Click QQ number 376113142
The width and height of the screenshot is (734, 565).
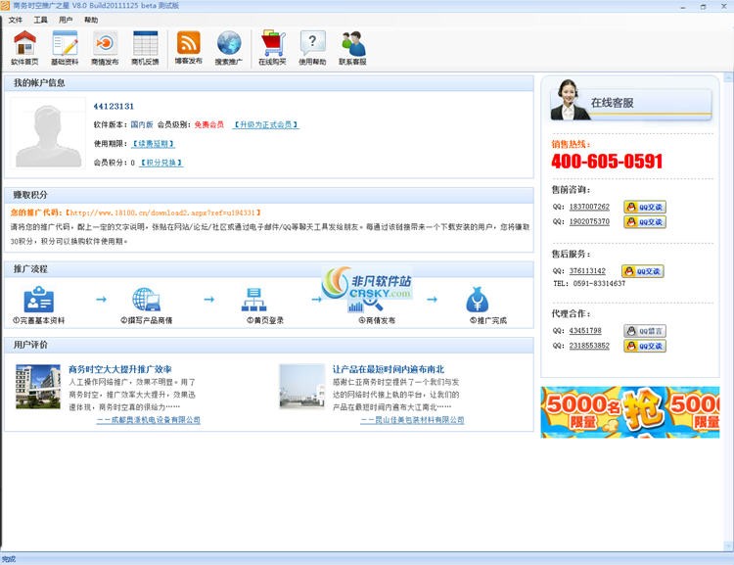(587, 271)
